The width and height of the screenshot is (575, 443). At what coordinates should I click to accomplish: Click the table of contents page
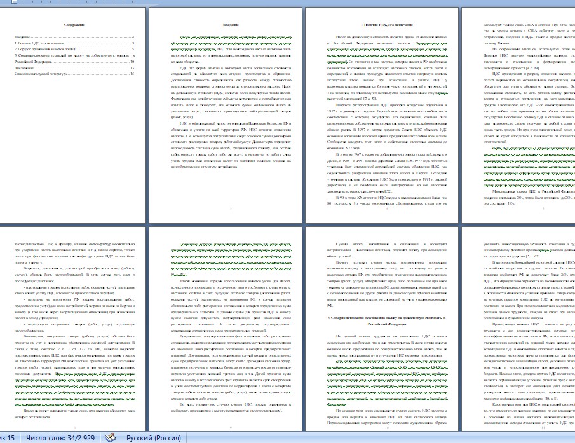72,146
